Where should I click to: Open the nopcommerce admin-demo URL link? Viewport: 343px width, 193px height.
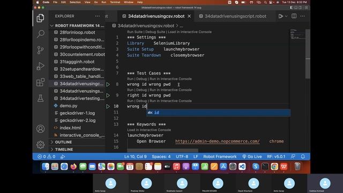tap(218, 142)
